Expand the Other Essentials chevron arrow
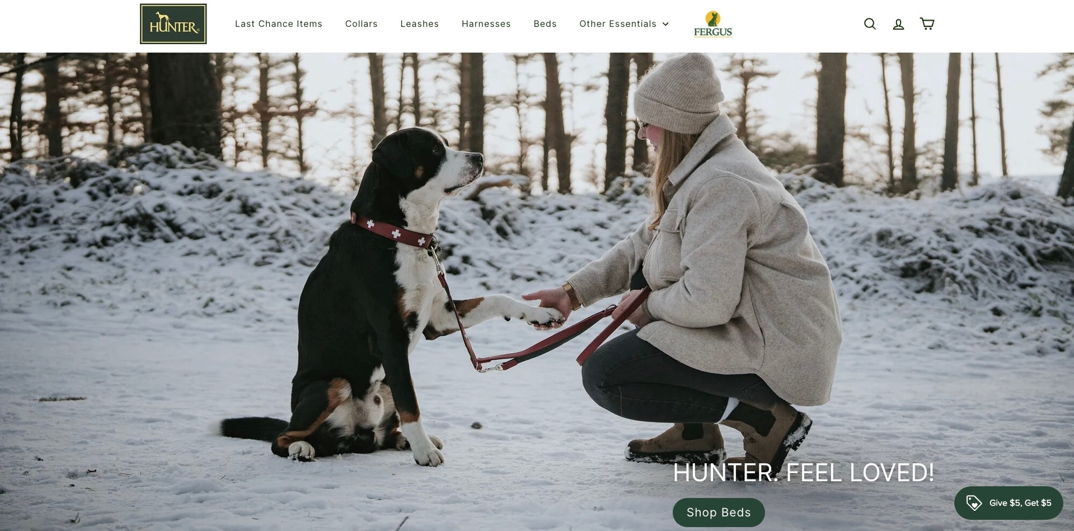The width and height of the screenshot is (1074, 531). (x=665, y=24)
